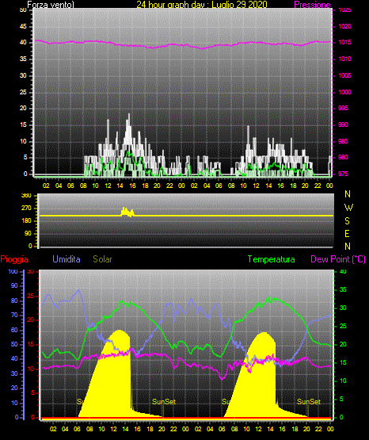Click the 60 value on the blue humidity axis
369x440 pixels.
point(14,330)
